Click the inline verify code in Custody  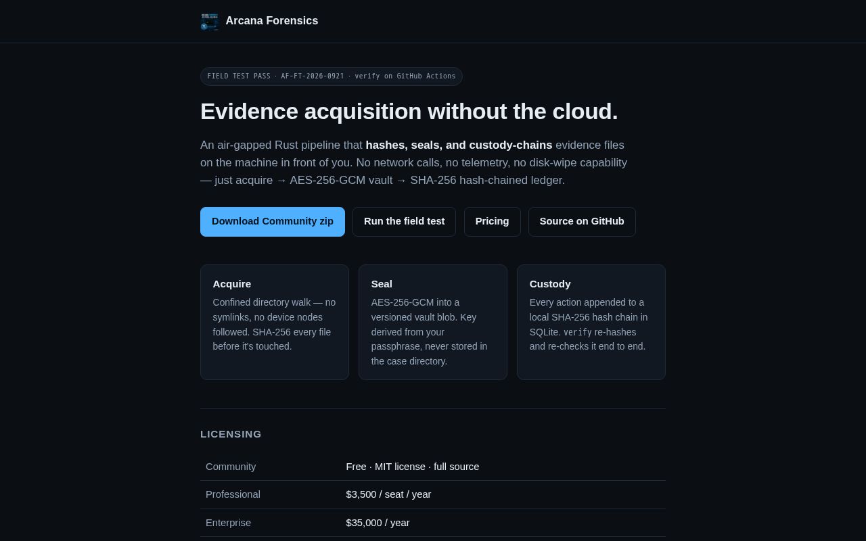pos(578,332)
